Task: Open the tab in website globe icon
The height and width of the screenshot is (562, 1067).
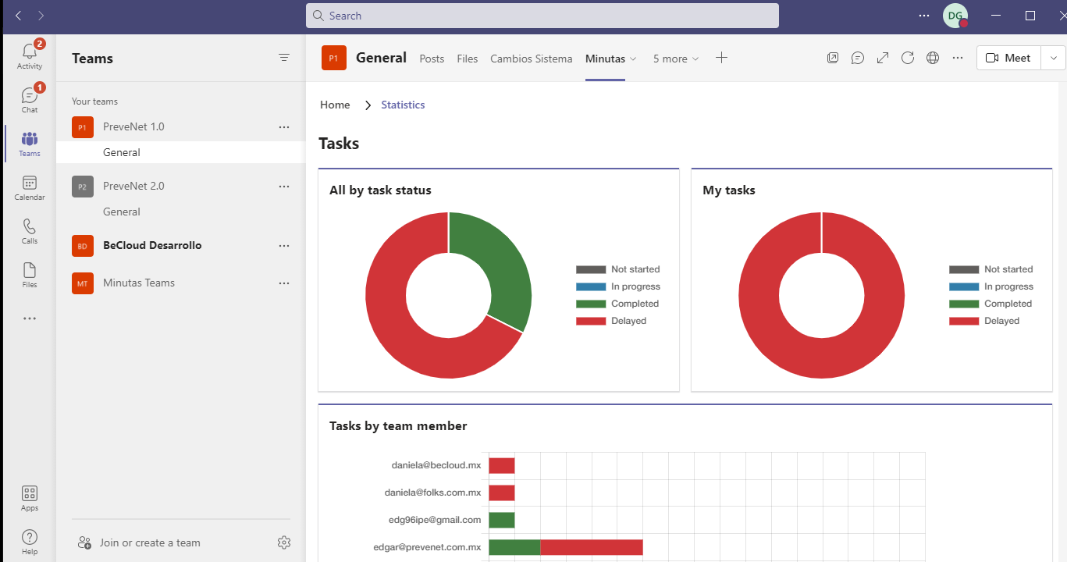Action: 933,58
